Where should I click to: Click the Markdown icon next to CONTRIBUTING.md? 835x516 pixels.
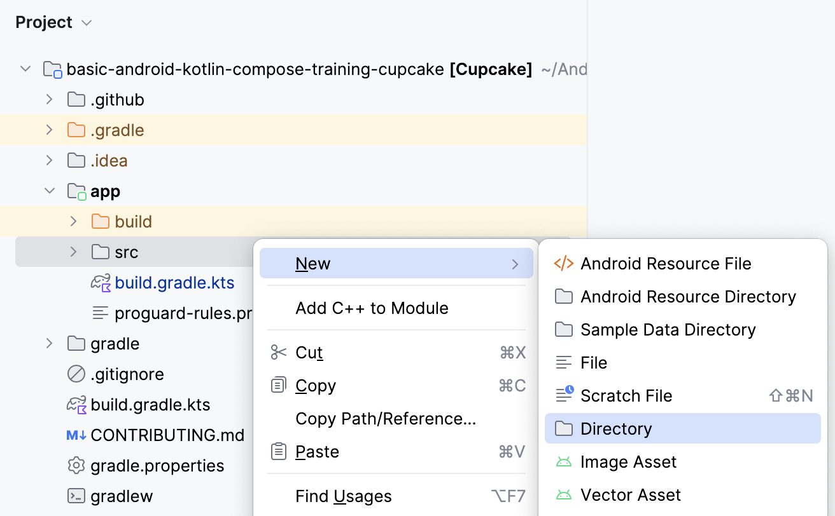(75, 435)
